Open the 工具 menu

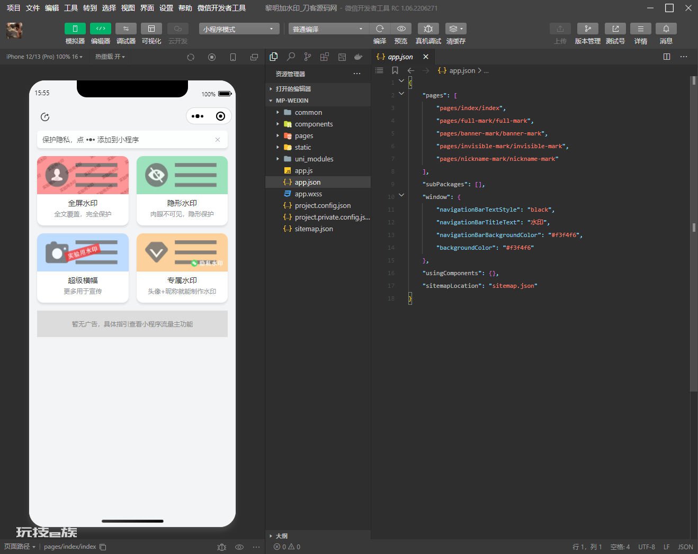coord(71,8)
